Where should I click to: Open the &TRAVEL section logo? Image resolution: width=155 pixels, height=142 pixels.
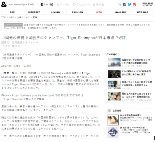tap(98, 5)
